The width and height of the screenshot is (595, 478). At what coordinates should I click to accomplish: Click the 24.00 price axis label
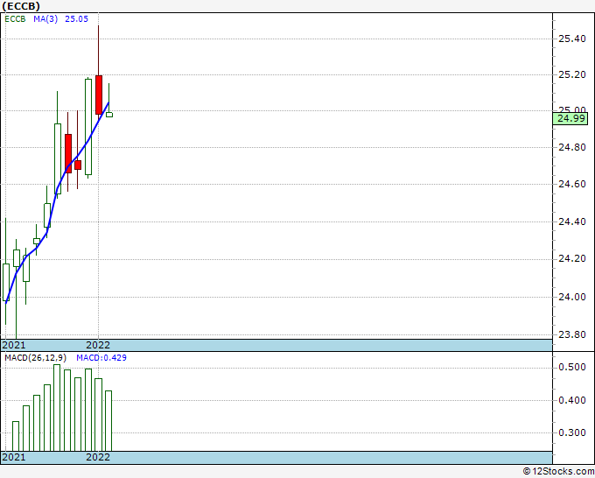tap(572, 297)
